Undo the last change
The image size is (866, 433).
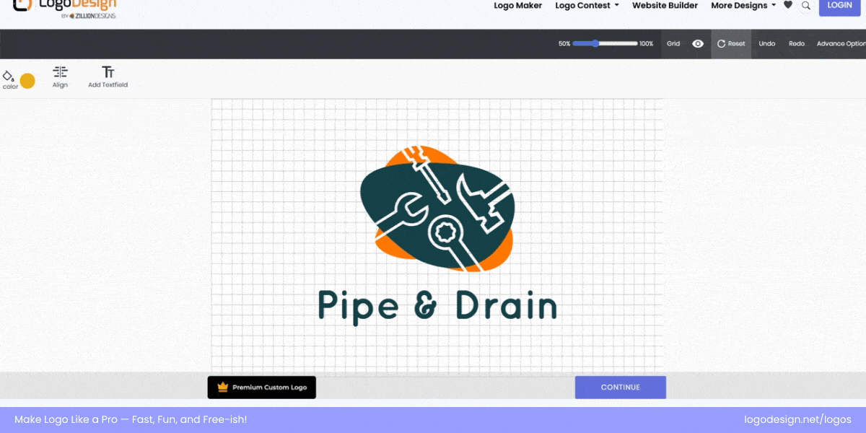point(767,44)
